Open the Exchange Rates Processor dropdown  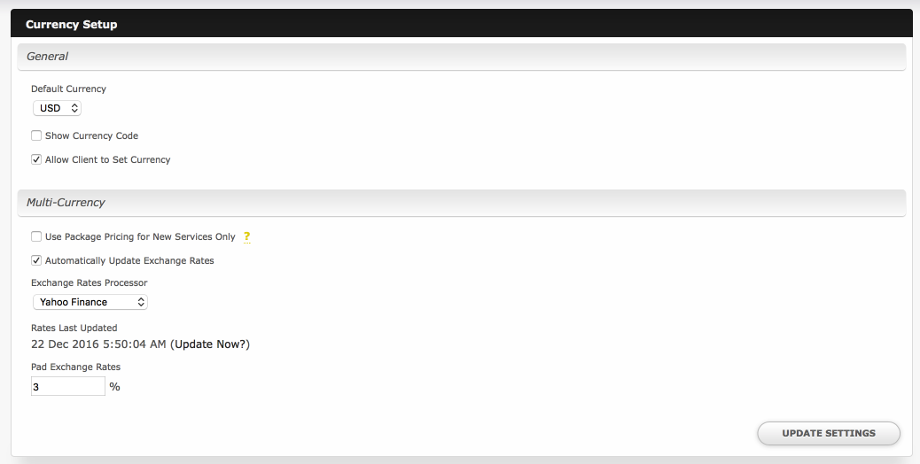[x=90, y=302]
